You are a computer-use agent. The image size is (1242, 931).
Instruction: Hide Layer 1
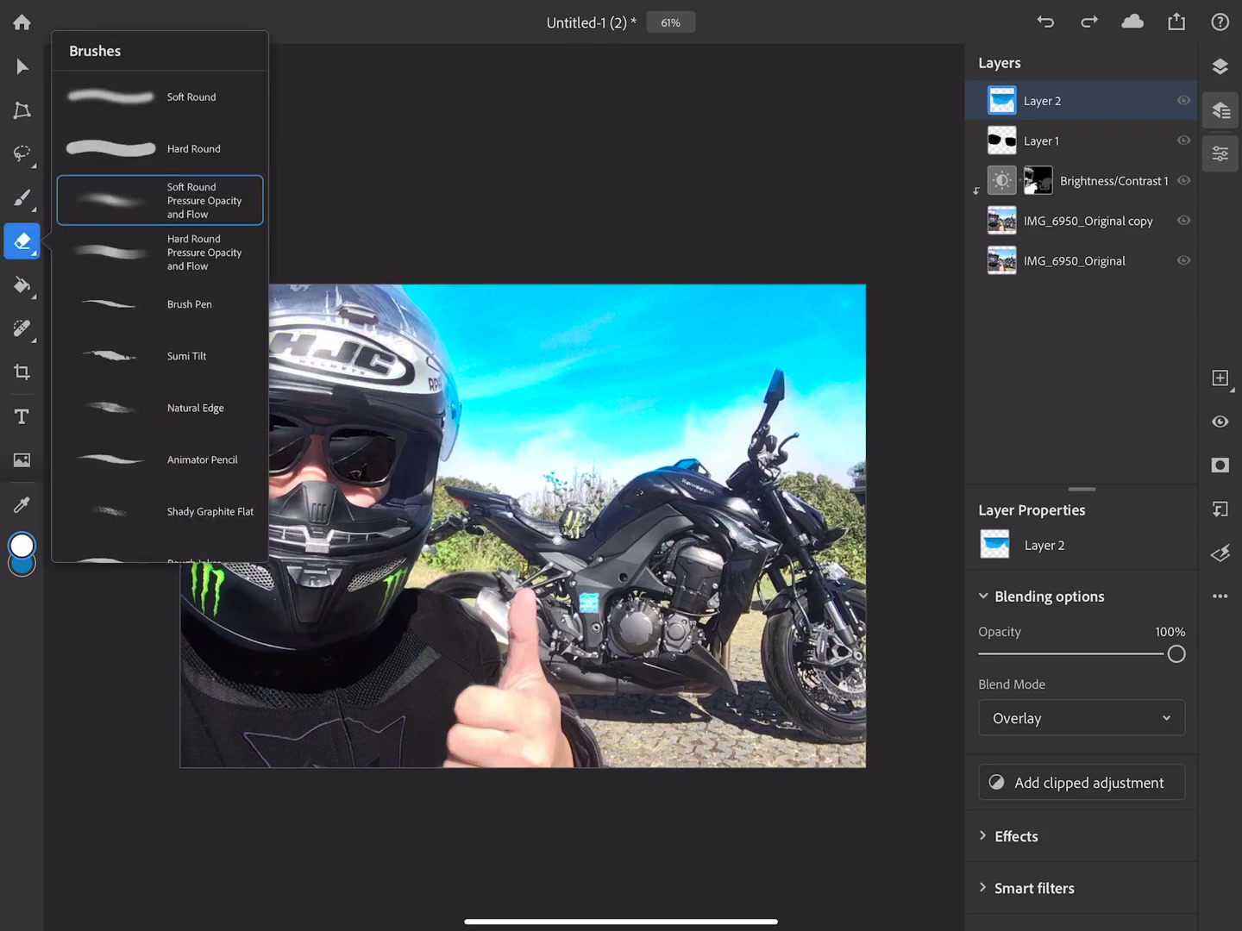click(x=1183, y=141)
